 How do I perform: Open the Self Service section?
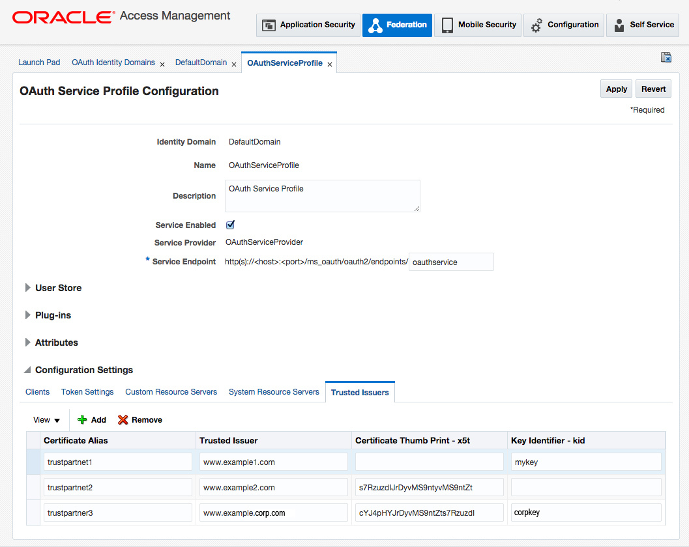point(643,25)
